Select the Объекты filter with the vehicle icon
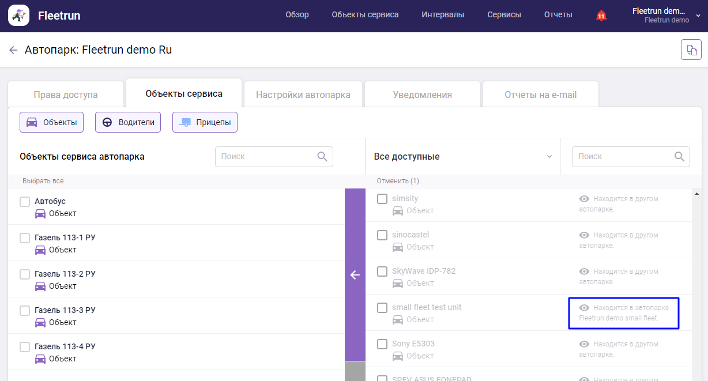The width and height of the screenshot is (708, 381). (x=51, y=122)
